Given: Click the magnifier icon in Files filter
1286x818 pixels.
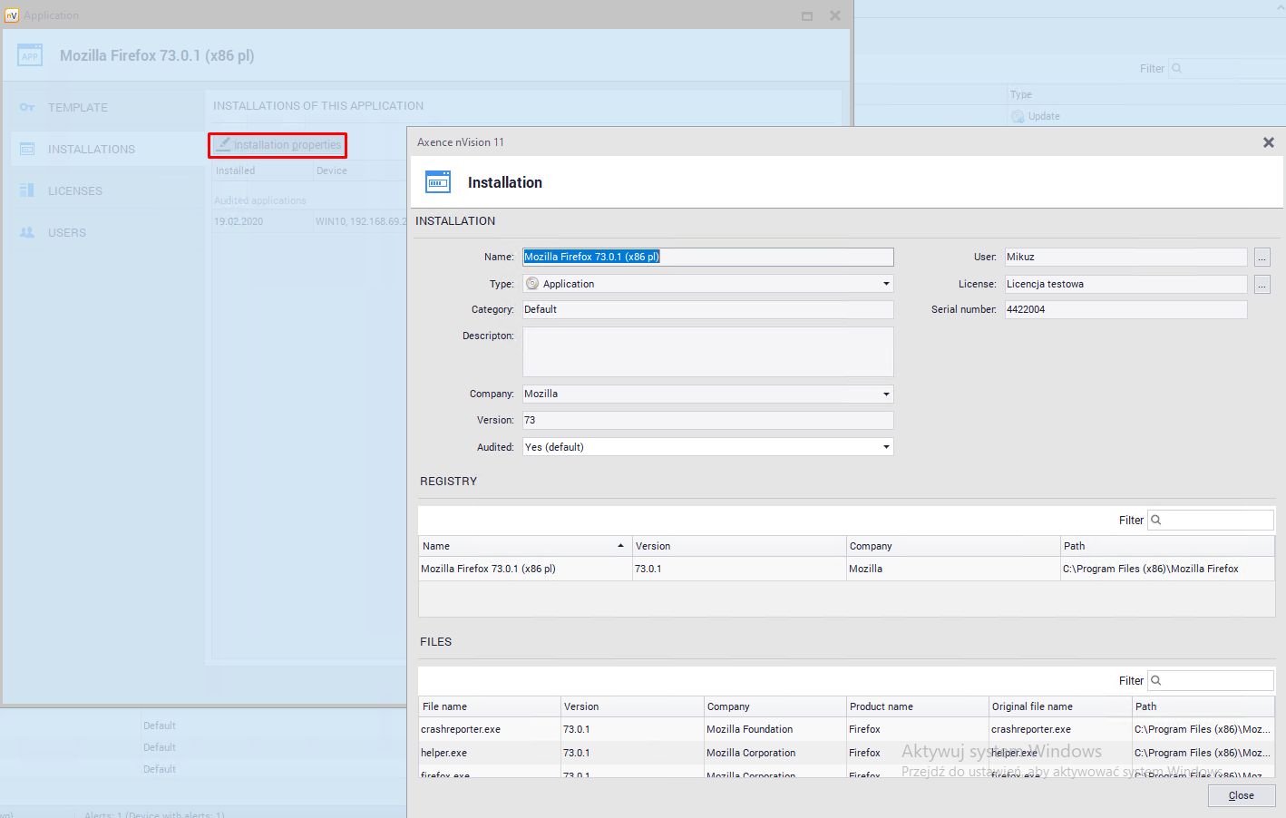Looking at the screenshot, I should [1156, 680].
